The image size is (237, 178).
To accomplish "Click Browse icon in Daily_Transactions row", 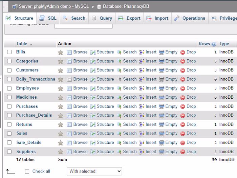I will 69,79.
